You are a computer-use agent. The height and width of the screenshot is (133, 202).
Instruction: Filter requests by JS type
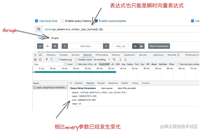click(x=113, y=64)
